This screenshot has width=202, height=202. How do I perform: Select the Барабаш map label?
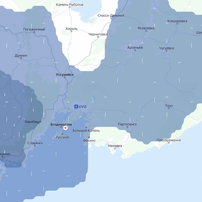tap(32, 122)
